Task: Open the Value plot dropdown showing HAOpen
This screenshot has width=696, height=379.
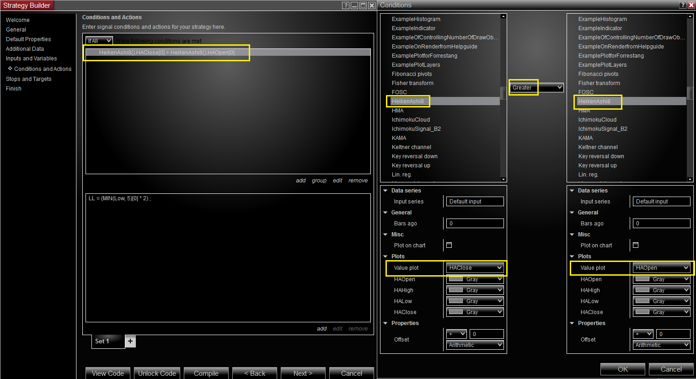Action: [662, 268]
